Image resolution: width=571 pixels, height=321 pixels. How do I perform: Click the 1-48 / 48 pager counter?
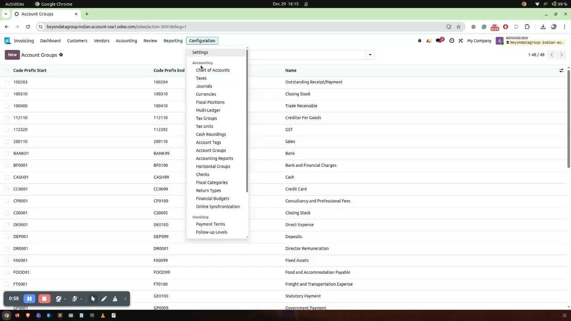point(536,55)
